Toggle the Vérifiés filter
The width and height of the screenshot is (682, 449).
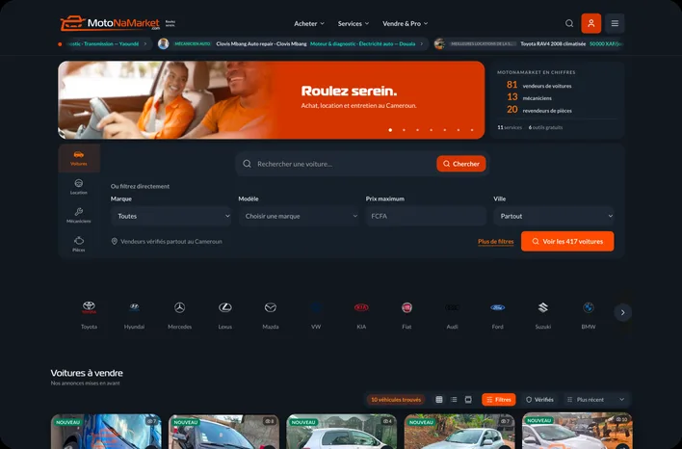tap(539, 400)
